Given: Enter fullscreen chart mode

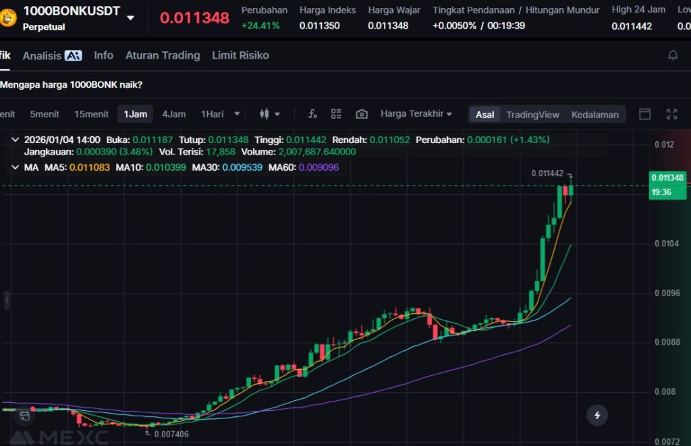Looking at the screenshot, I should 671,114.
